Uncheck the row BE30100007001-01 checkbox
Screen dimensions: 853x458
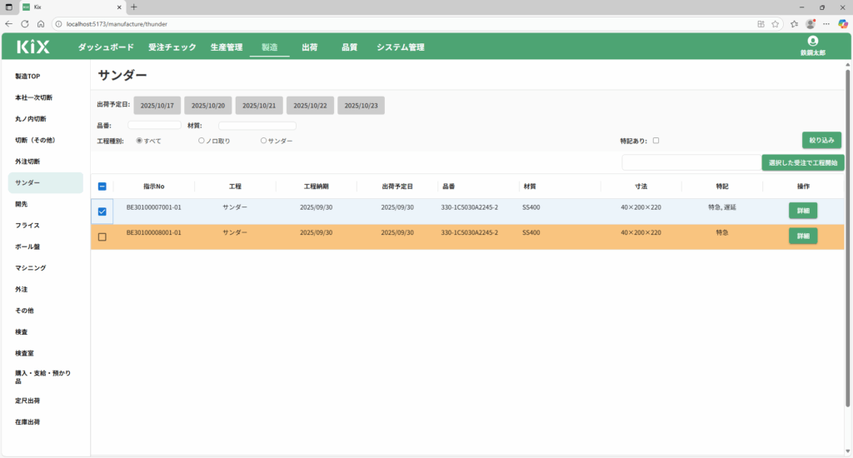point(102,212)
